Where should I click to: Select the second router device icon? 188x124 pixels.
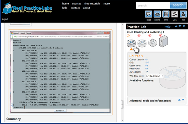point(142,43)
